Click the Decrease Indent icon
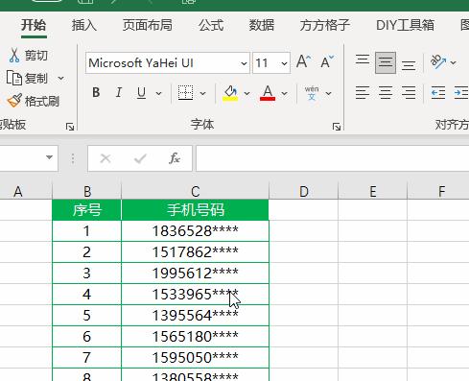 pos(438,93)
